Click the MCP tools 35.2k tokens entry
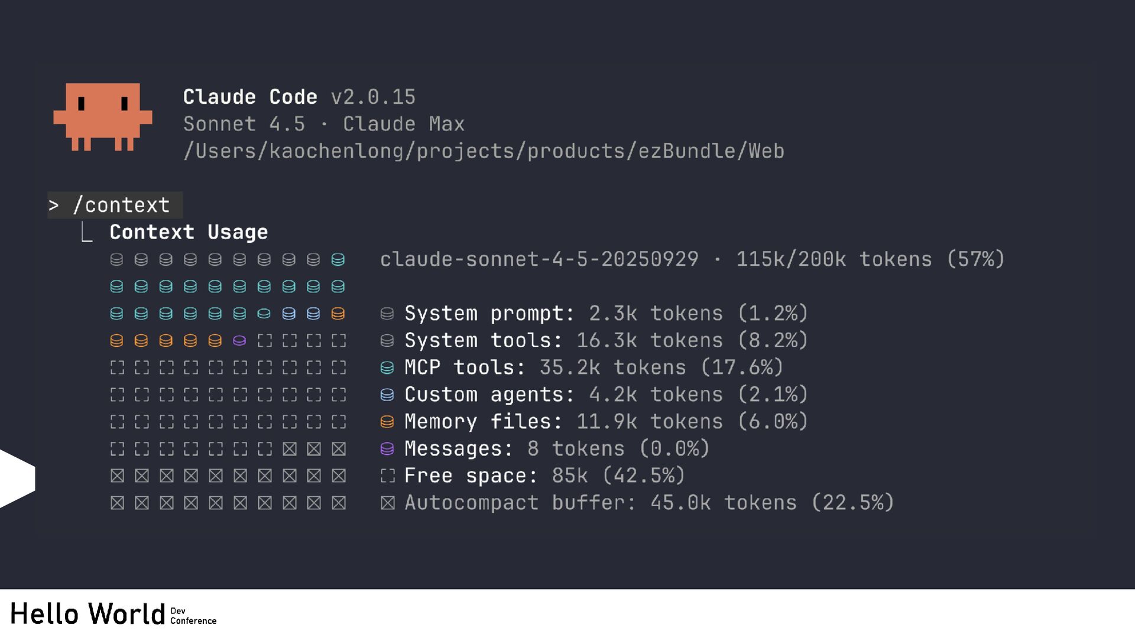The height and width of the screenshot is (638, 1135). click(x=594, y=367)
